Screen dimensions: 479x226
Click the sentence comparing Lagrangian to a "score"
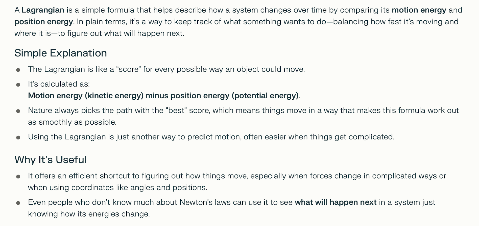click(166, 69)
